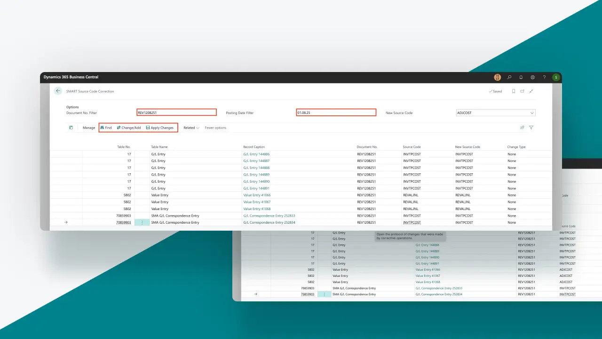Click the share icon in the action bar
Viewport: 602px width, 339px height.
tap(522, 128)
